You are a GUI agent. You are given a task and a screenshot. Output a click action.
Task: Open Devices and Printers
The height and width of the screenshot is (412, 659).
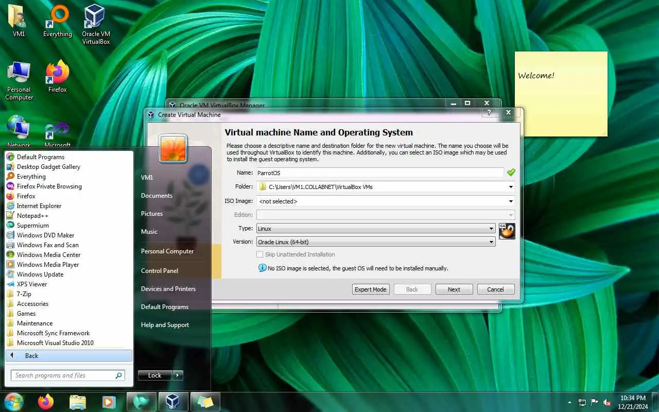tap(168, 289)
